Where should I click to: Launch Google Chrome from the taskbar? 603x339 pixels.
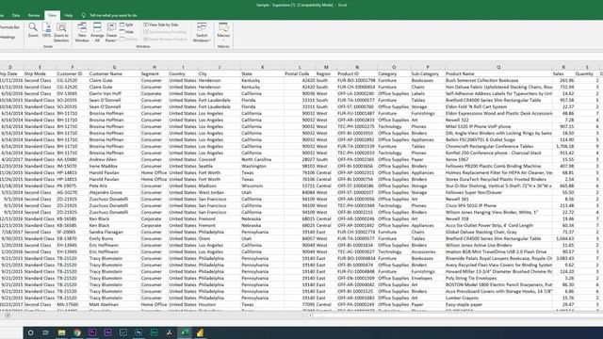(x=77, y=332)
